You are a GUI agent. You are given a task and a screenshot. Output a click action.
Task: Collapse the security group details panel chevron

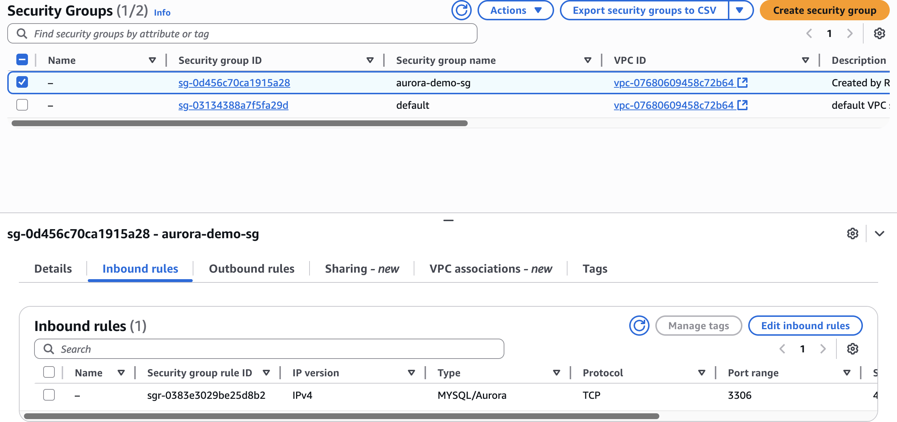click(x=879, y=233)
